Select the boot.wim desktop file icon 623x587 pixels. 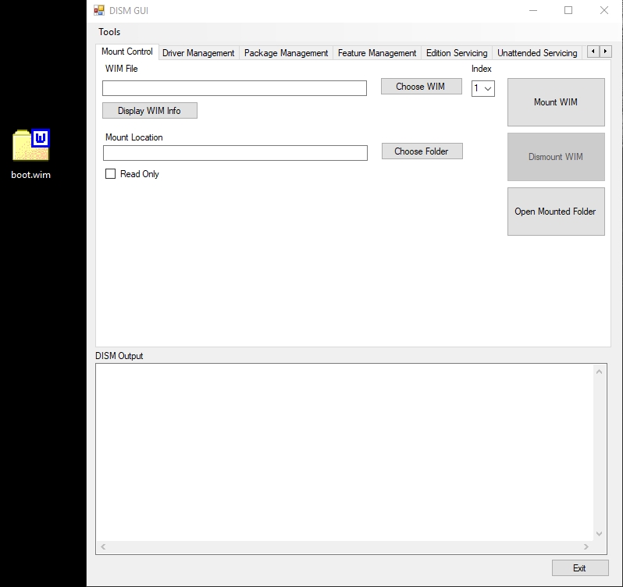31,145
